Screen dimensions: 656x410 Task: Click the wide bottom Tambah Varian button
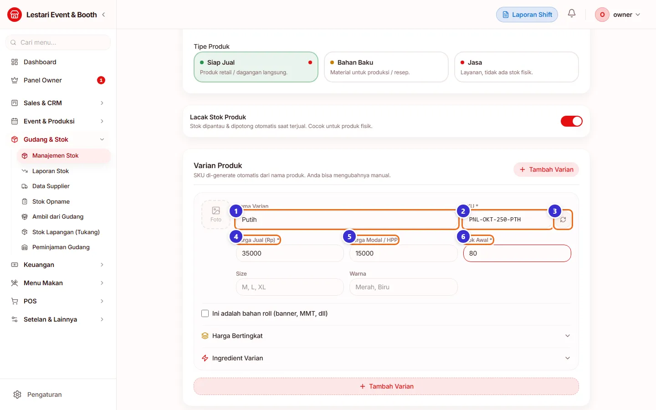(x=386, y=386)
